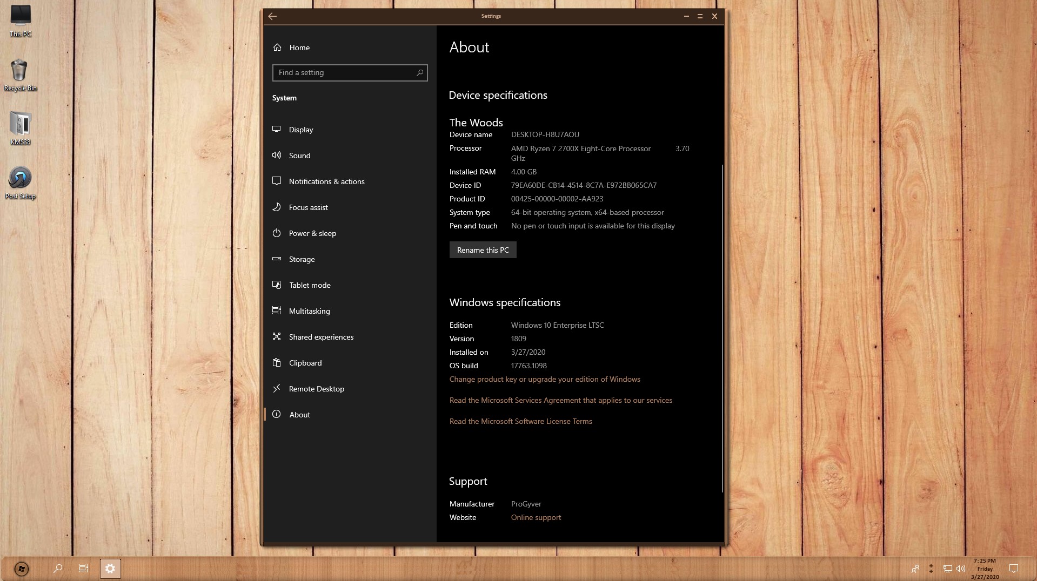Select the KMS38 desktop icon

point(21,129)
